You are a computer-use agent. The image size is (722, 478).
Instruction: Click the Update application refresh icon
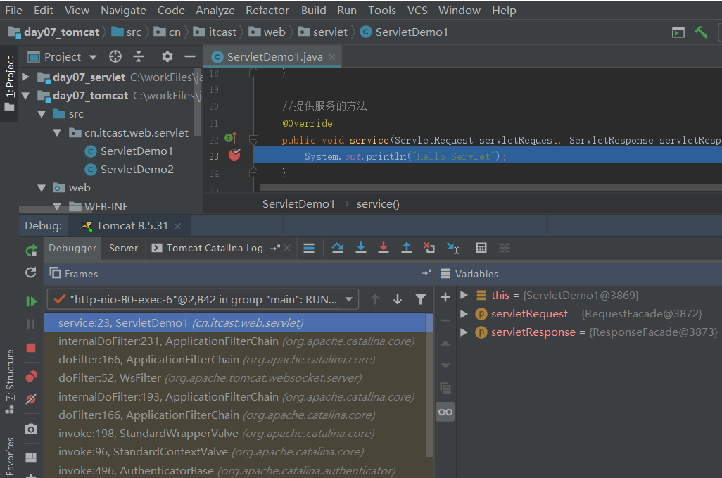coord(31,272)
